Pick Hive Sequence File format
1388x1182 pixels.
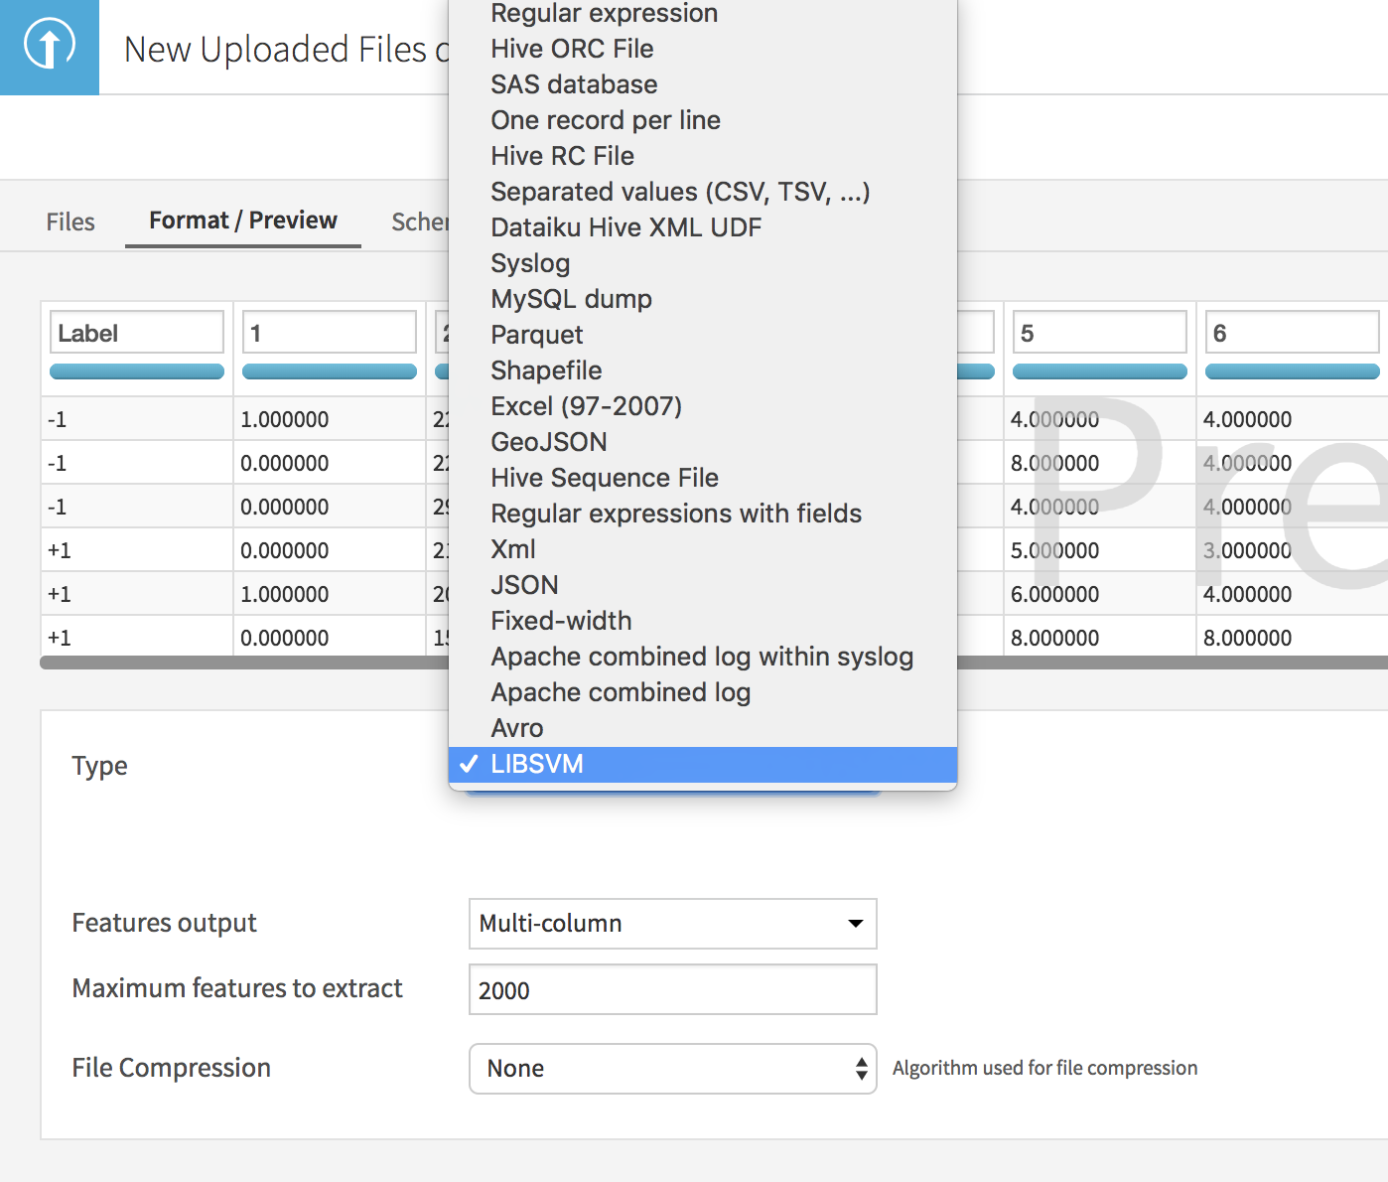(x=703, y=478)
